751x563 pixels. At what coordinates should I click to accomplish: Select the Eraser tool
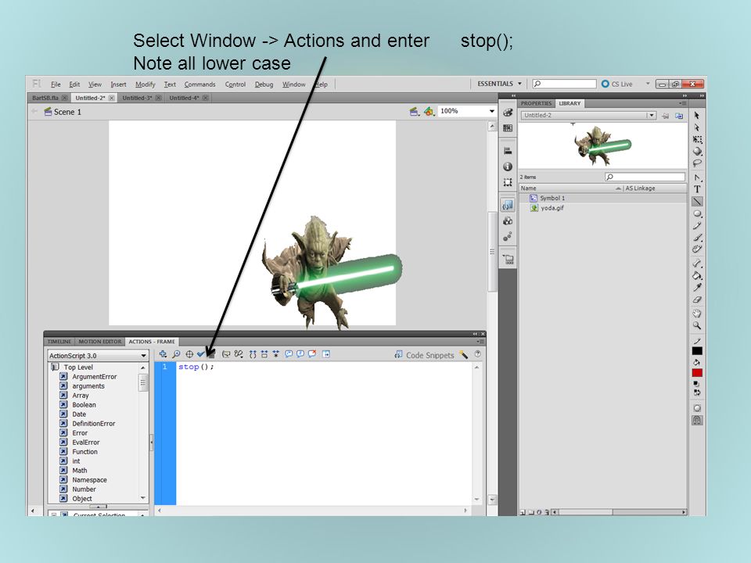pyautogui.click(x=697, y=300)
